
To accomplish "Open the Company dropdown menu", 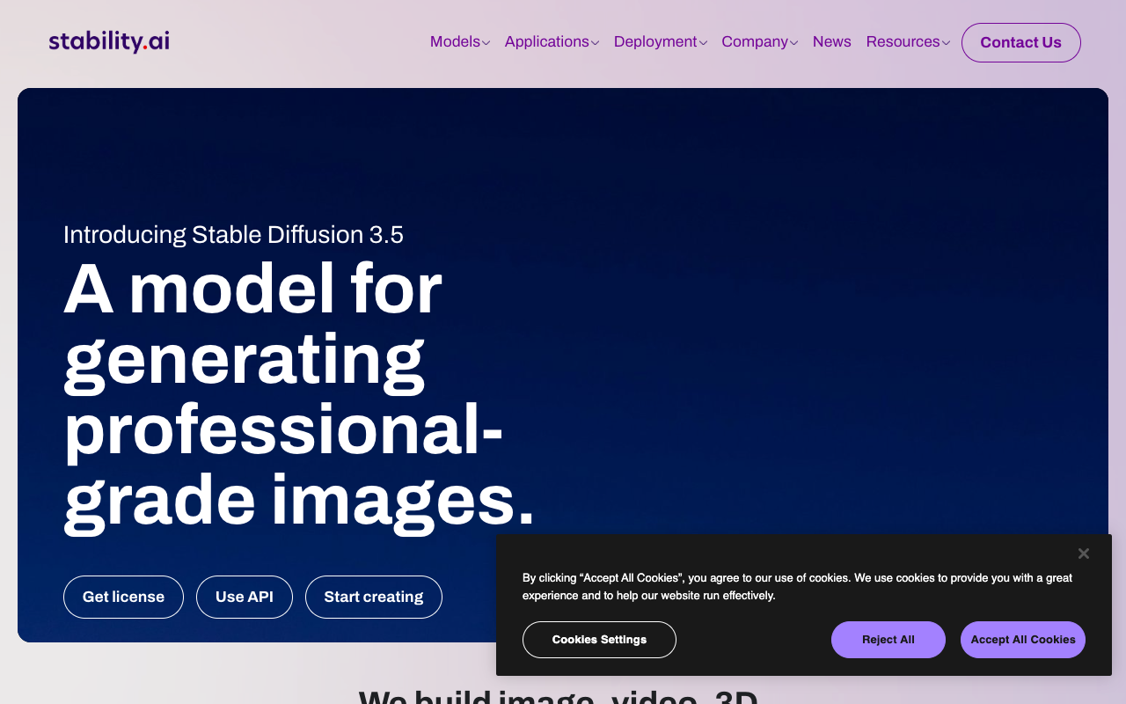I will point(760,41).
